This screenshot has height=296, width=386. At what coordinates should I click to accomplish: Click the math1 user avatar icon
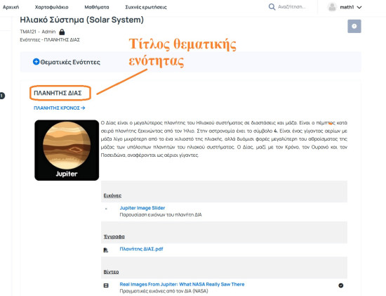coord(332,7)
